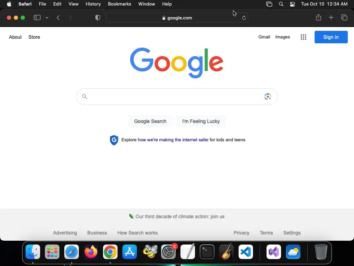This screenshot has height=266, width=354.
Task: Open Finder from the Dock
Action: click(x=33, y=252)
